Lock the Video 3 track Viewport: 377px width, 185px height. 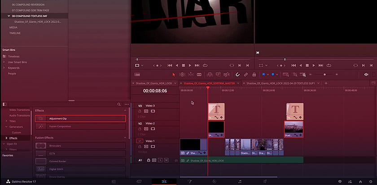pos(140,111)
